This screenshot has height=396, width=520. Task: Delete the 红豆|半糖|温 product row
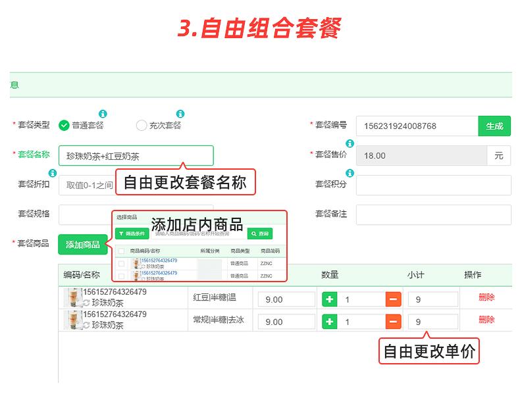(486, 297)
